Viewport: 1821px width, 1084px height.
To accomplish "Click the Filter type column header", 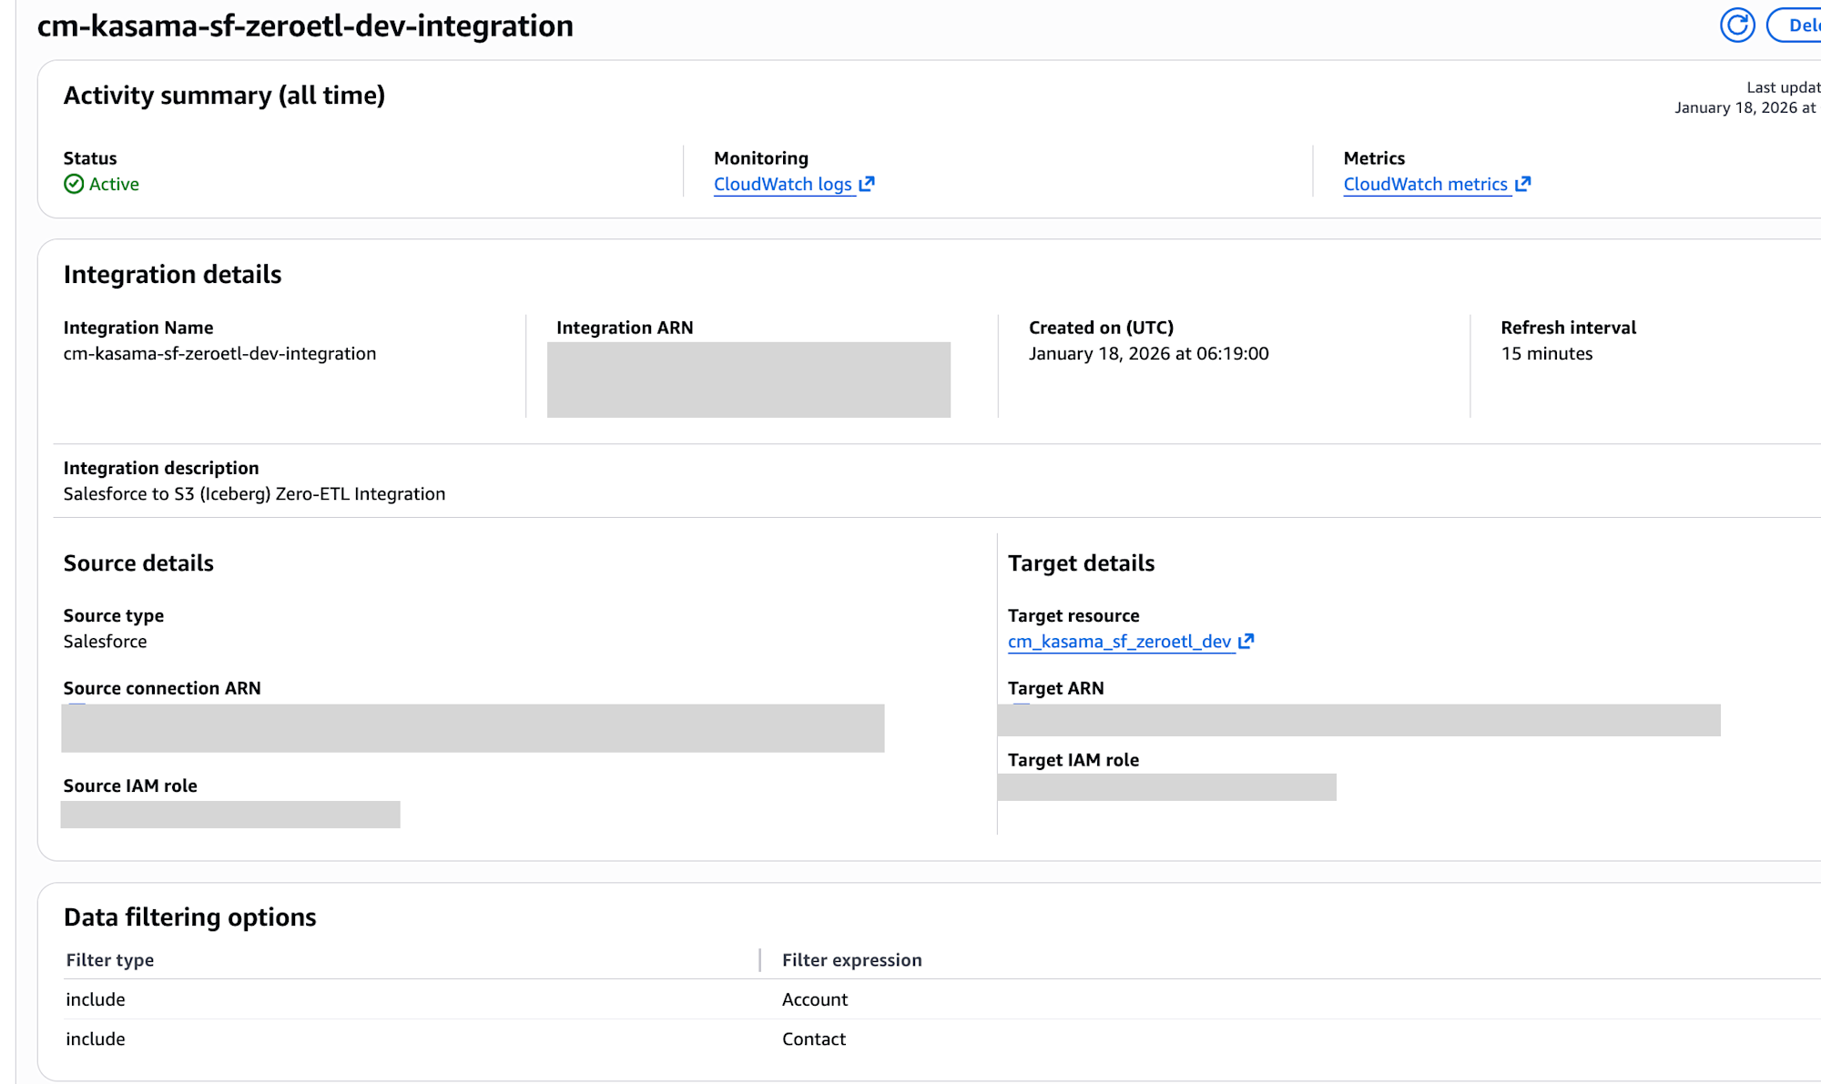I will pyautogui.click(x=109, y=959).
